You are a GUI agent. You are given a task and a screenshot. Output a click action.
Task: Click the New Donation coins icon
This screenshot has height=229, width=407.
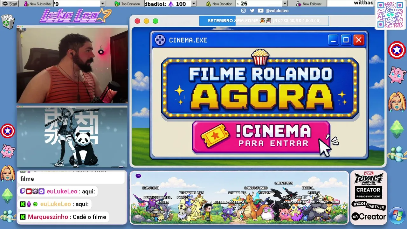[x=208, y=4]
